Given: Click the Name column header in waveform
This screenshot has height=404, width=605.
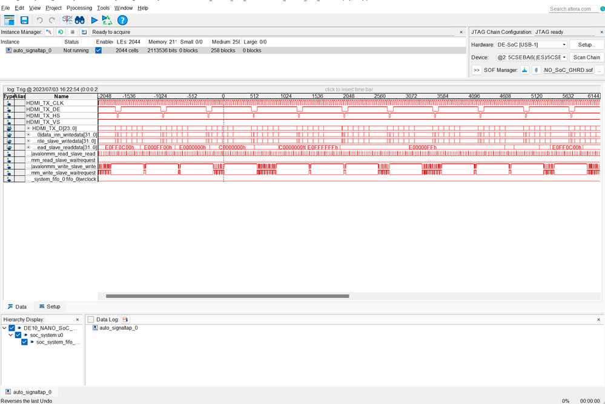Looking at the screenshot, I should pyautogui.click(x=61, y=96).
